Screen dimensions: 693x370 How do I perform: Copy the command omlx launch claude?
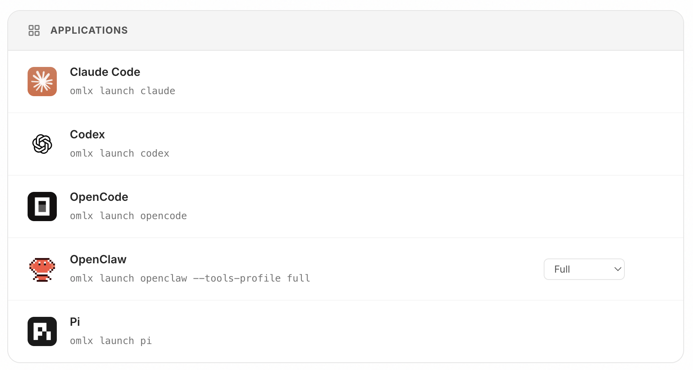click(x=123, y=91)
